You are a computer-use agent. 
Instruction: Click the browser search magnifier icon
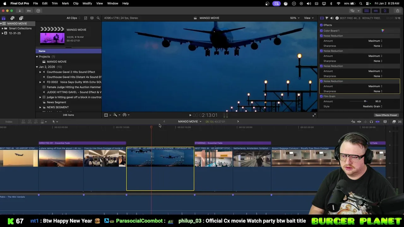pos(98,18)
